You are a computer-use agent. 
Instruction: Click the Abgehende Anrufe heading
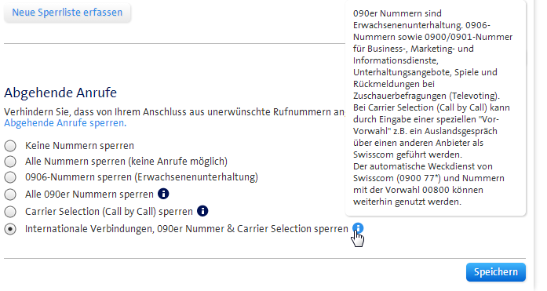[60, 93]
